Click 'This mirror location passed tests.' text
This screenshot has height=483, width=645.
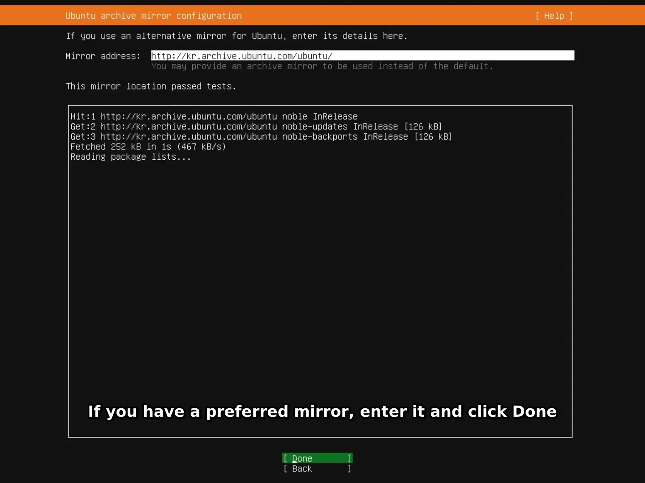(x=151, y=86)
